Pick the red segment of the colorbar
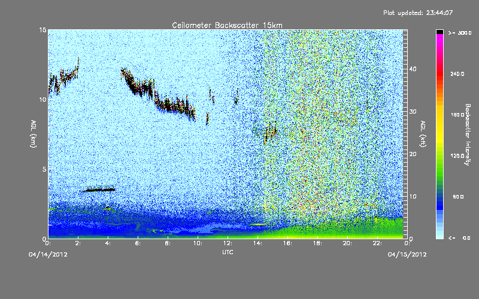Viewport: 479px width, 299px height. pyautogui.click(x=439, y=73)
